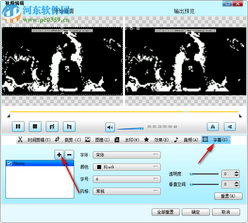The width and height of the screenshot is (248, 223).
Task: Click the timeline start trim marker
Action: [9, 116]
